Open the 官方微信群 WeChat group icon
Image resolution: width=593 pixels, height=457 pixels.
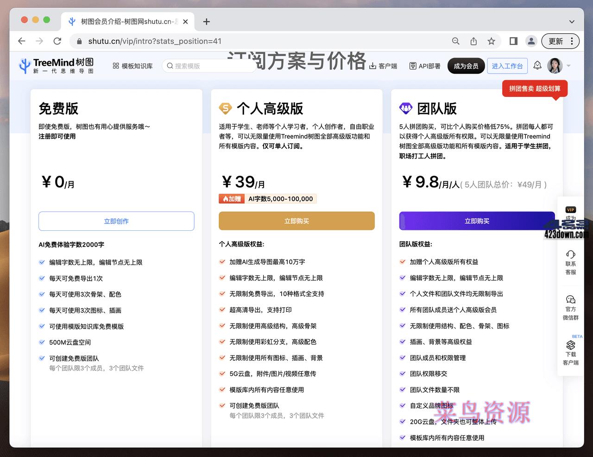pos(570,307)
